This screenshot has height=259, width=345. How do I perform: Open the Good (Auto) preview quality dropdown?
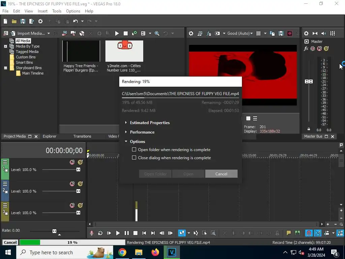click(240, 33)
